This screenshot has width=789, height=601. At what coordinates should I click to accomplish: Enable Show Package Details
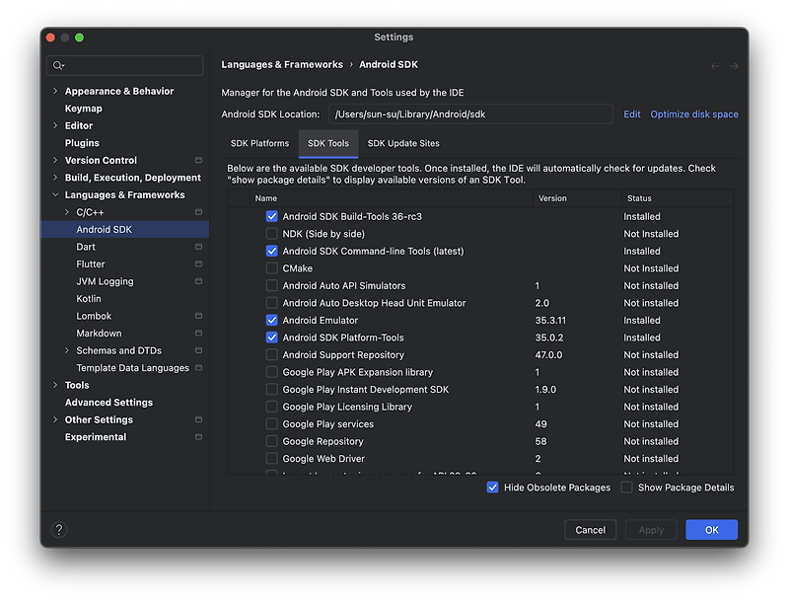625,487
